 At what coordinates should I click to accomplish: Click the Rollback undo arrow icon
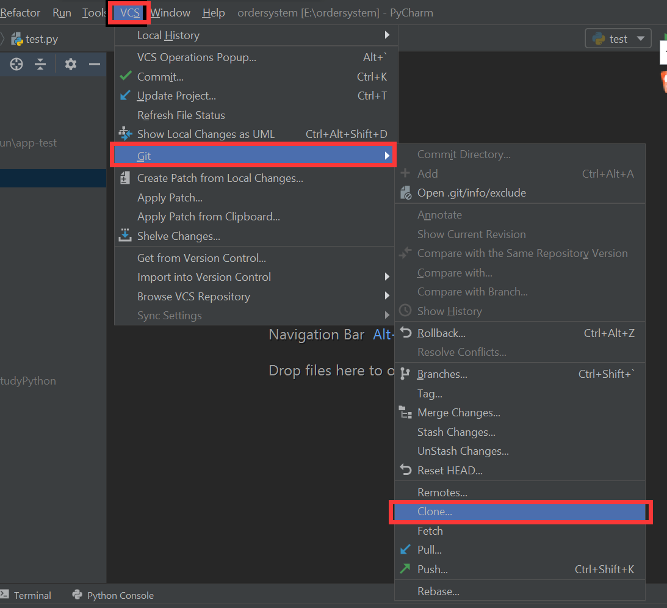pos(406,332)
